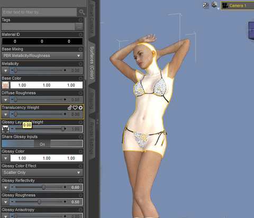This screenshot has width=254, height=218.
Task: Click the Base Color white color values bar
Action: (47, 85)
